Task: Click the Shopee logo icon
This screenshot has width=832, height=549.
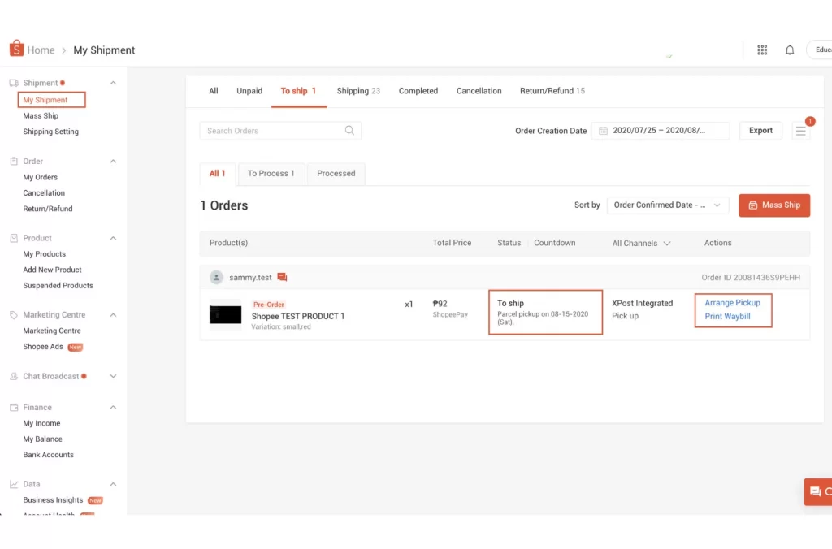Action: coord(16,48)
